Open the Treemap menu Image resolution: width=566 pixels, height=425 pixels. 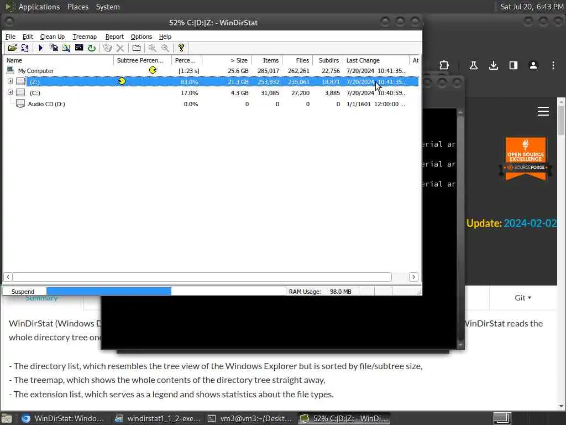(x=85, y=37)
